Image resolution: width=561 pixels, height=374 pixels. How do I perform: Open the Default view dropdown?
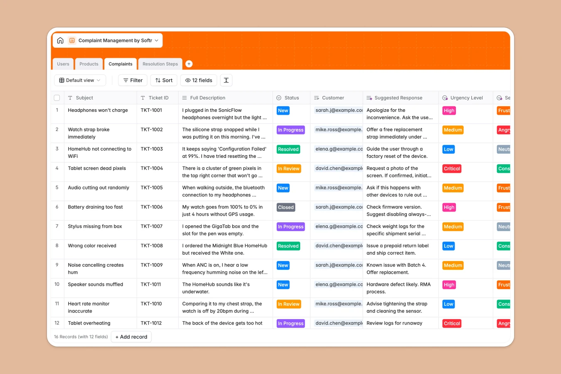(80, 80)
